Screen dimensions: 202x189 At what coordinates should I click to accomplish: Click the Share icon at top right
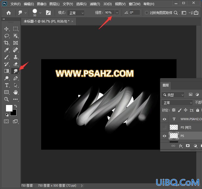(x=196, y=13)
